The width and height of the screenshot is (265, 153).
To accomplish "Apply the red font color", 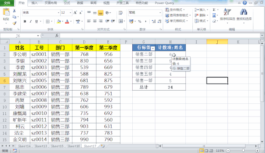I will click(x=67, y=22).
